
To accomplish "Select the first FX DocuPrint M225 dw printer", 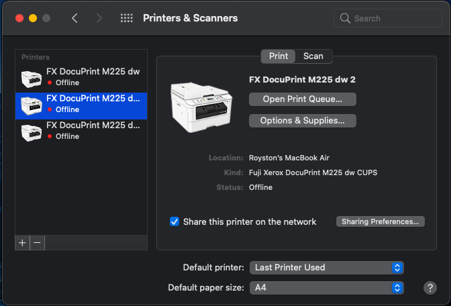I will coord(81,76).
